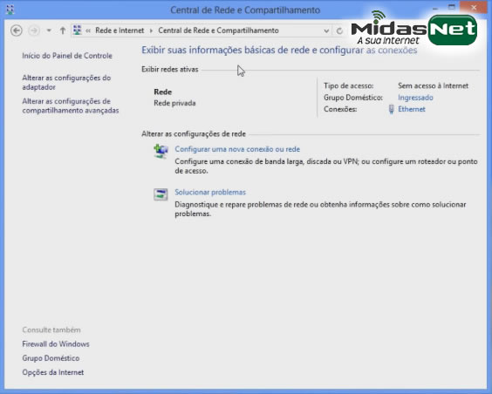This screenshot has width=492, height=394.
Task: Click the troubleshoot problems icon
Action: tap(161, 194)
